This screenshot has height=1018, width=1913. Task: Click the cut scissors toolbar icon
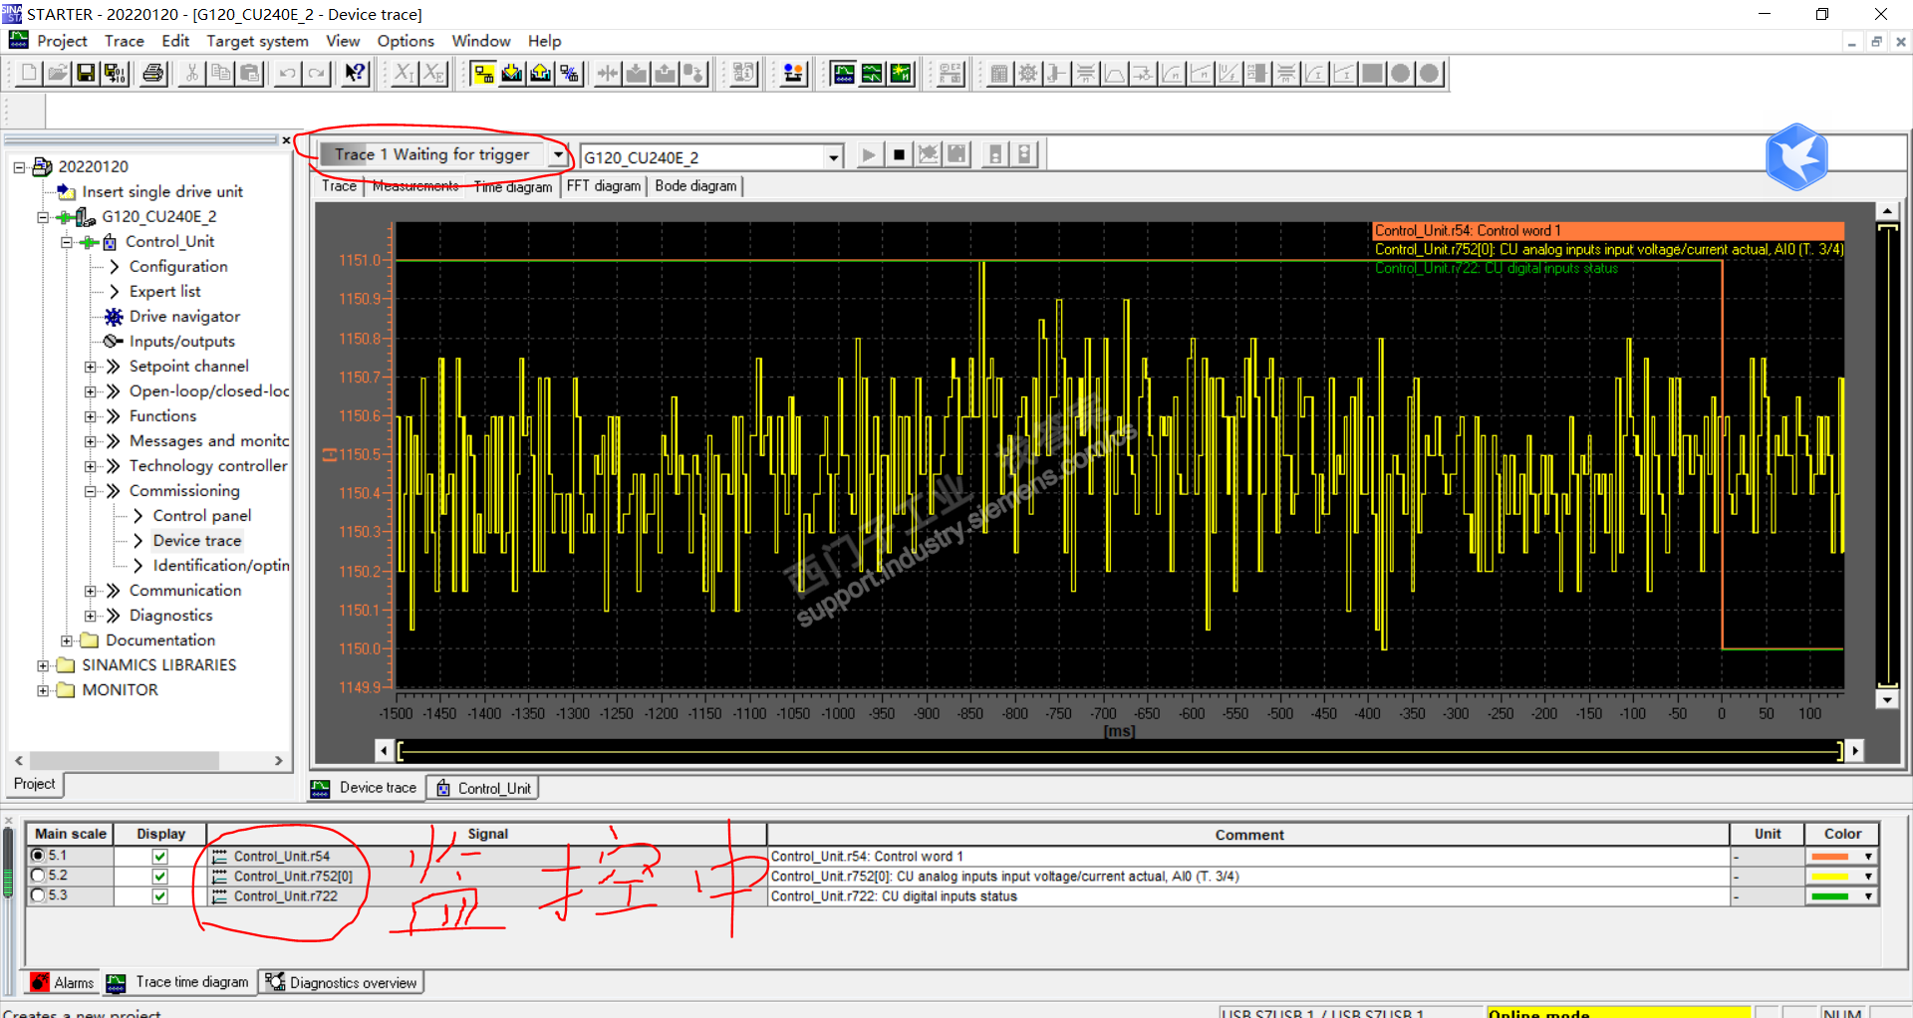point(191,73)
